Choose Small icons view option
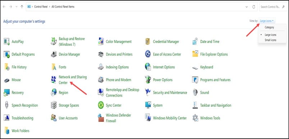Image resolution: width=289 pixels, height=139 pixels. [270, 40]
